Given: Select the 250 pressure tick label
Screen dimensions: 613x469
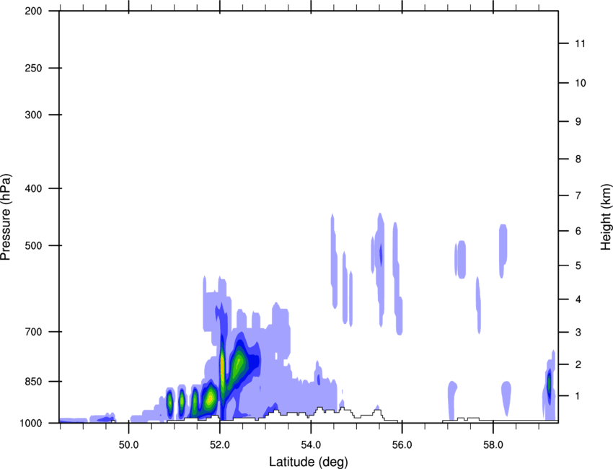Looking at the screenshot, I should pyautogui.click(x=33, y=68).
